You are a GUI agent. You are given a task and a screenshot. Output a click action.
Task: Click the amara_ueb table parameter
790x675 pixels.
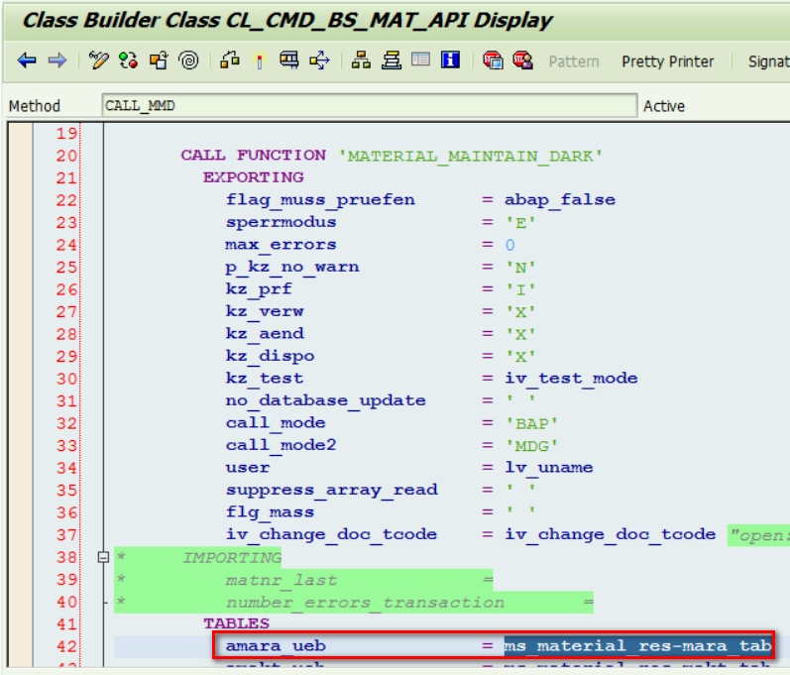coord(276,646)
